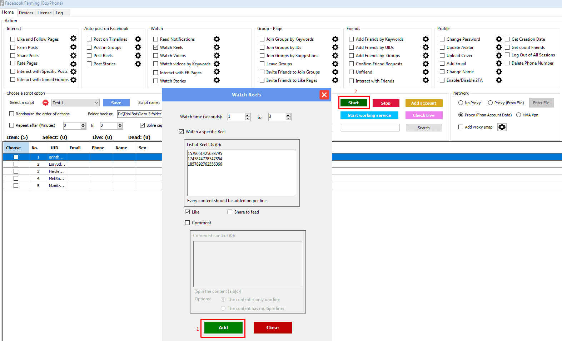The width and height of the screenshot is (562, 341).
Task: Open settings gear for Change Password
Action: click(499, 39)
